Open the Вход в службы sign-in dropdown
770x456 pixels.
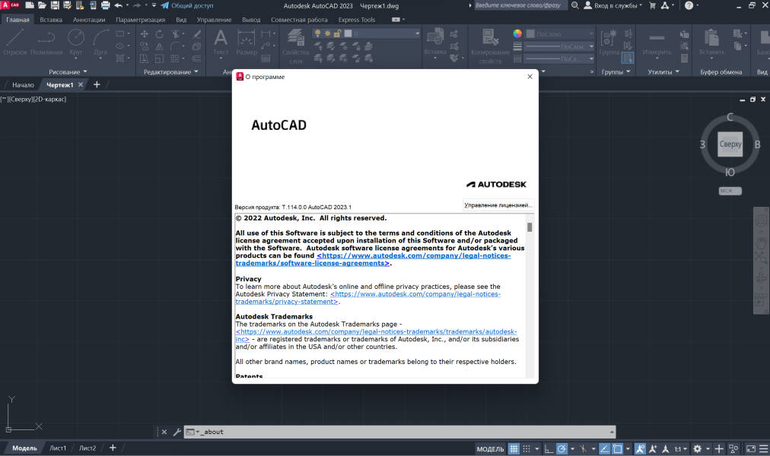click(612, 5)
